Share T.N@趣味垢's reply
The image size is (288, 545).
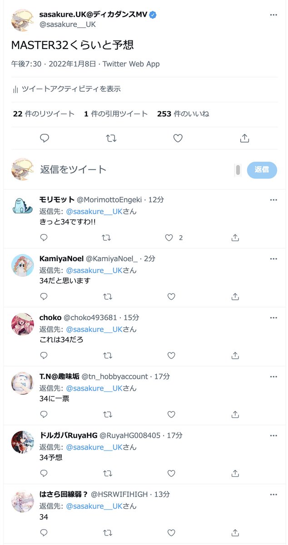(235, 415)
